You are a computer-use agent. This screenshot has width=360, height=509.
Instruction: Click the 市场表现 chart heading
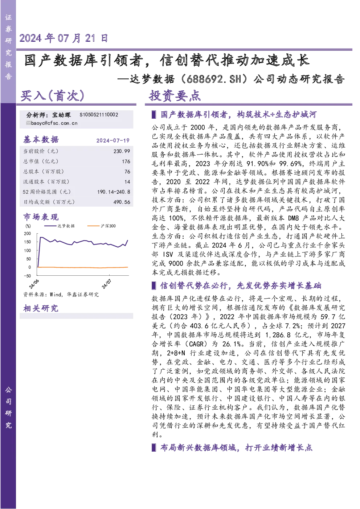point(41,217)
